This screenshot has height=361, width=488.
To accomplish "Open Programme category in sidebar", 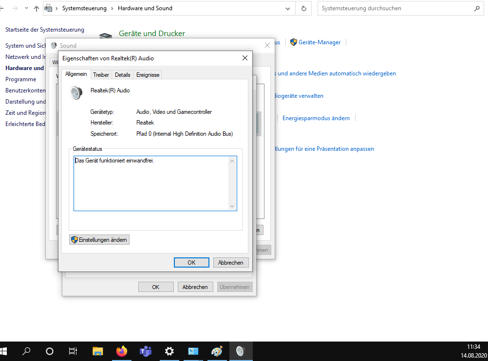I will pos(20,79).
